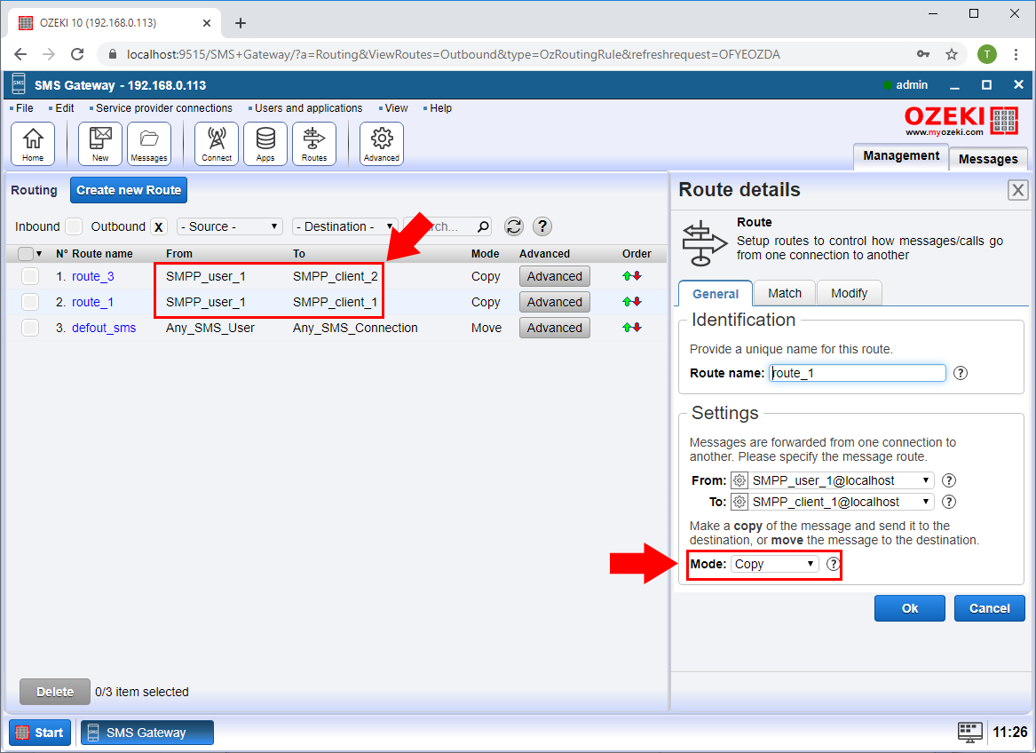Click order arrows for route_1

click(632, 302)
